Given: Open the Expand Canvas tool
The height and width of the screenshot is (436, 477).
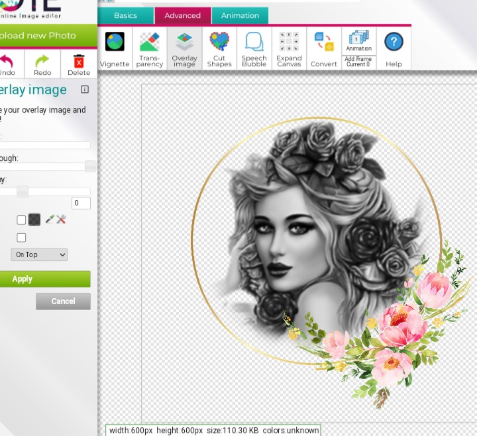Looking at the screenshot, I should pos(289,48).
